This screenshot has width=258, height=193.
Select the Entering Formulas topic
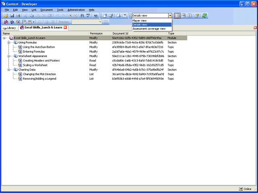34,51
